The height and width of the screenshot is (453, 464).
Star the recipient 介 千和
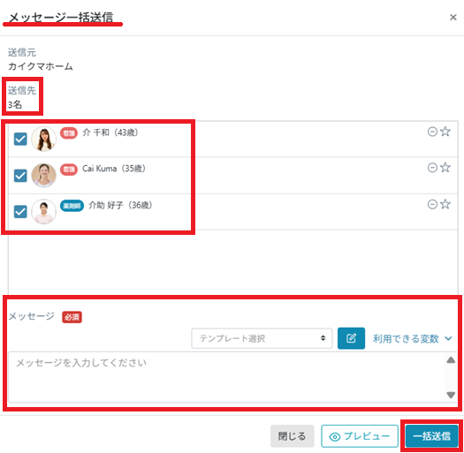(445, 132)
